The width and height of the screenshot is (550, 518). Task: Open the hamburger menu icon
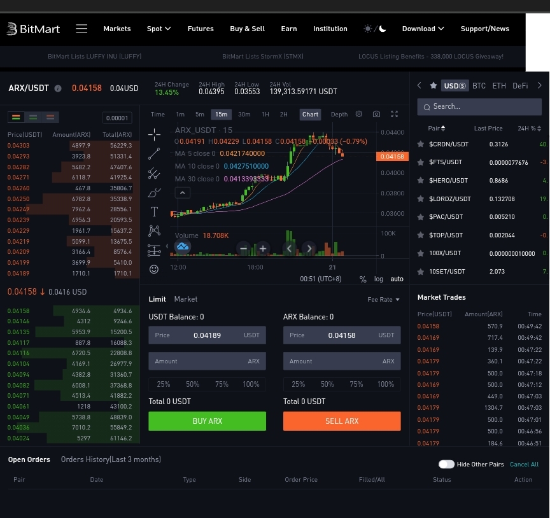[x=81, y=29]
